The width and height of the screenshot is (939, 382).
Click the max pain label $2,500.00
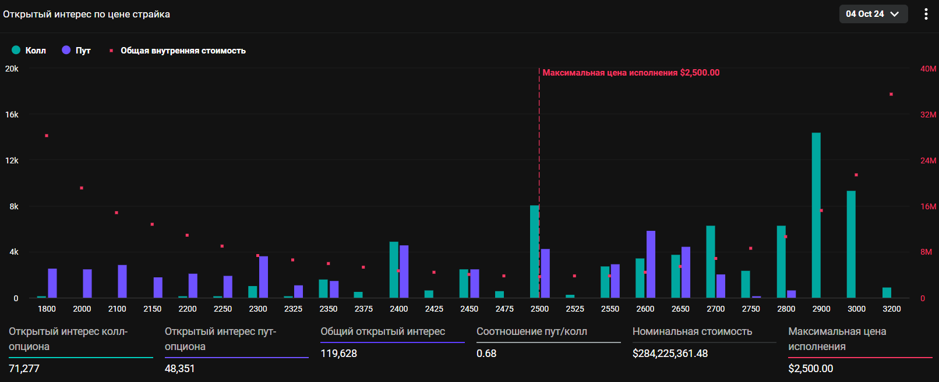pyautogui.click(x=631, y=73)
